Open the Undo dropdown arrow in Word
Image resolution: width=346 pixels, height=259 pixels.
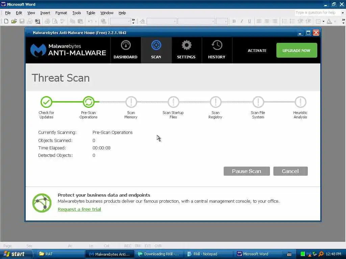coord(96,21)
